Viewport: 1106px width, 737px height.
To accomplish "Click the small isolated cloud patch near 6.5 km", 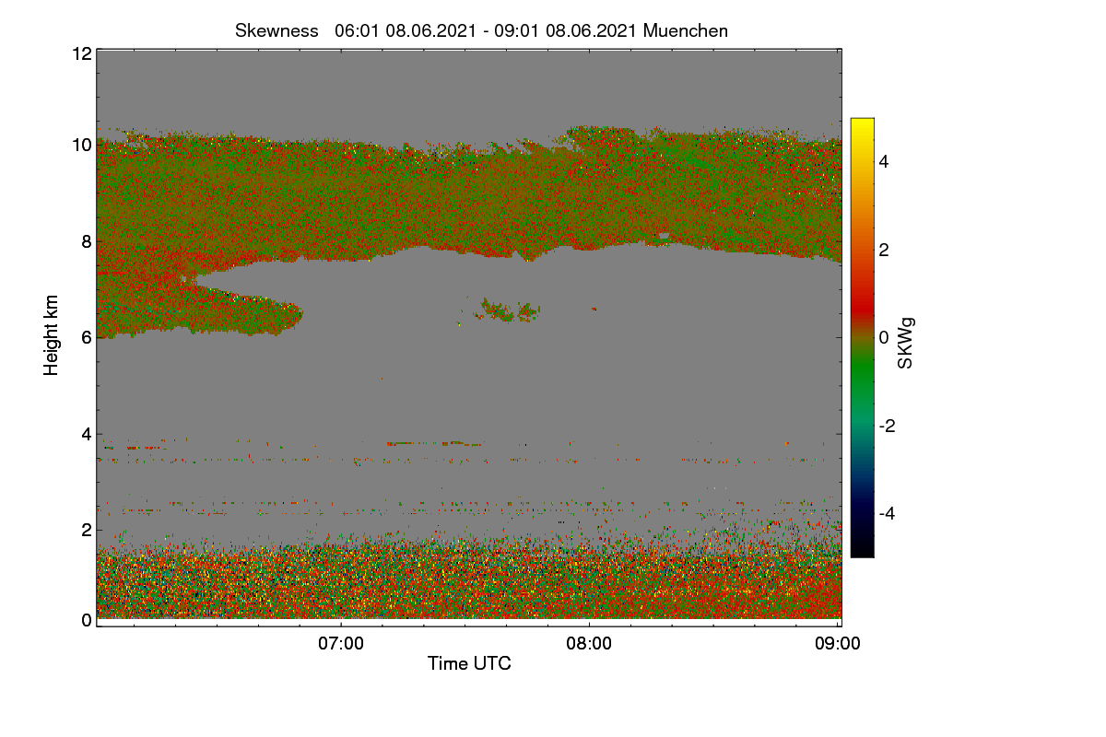I will click(x=507, y=310).
